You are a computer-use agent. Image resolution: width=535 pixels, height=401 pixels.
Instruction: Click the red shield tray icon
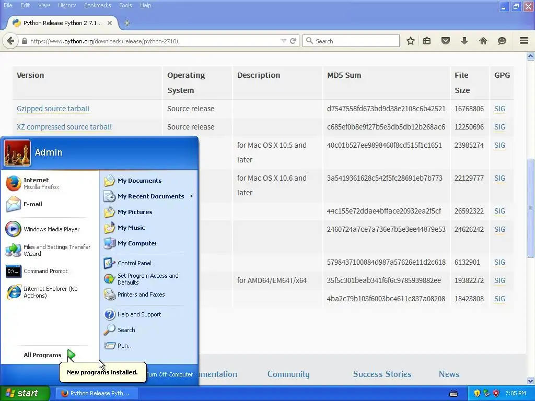tap(496, 393)
